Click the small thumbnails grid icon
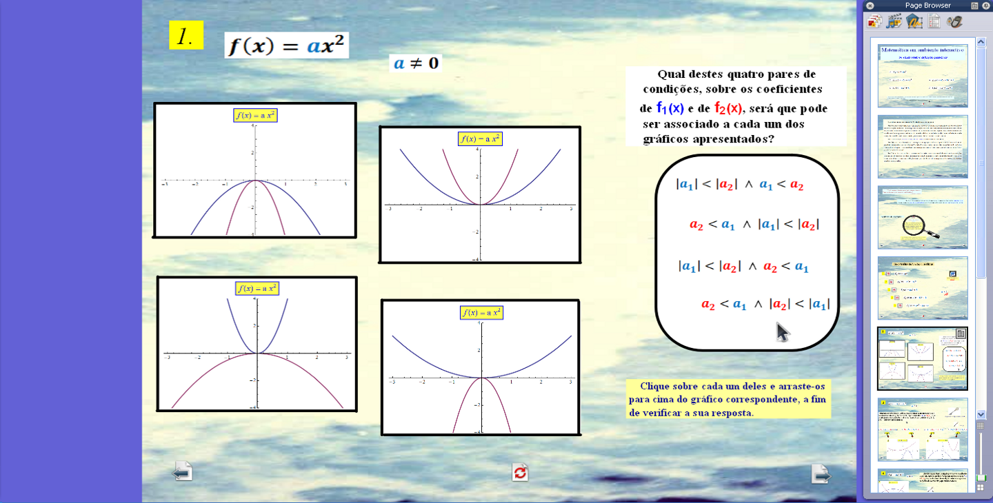Image resolution: width=993 pixels, height=503 pixels. pos(981,426)
